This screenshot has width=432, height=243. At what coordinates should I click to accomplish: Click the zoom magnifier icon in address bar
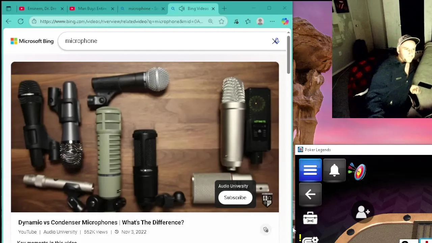(211, 21)
